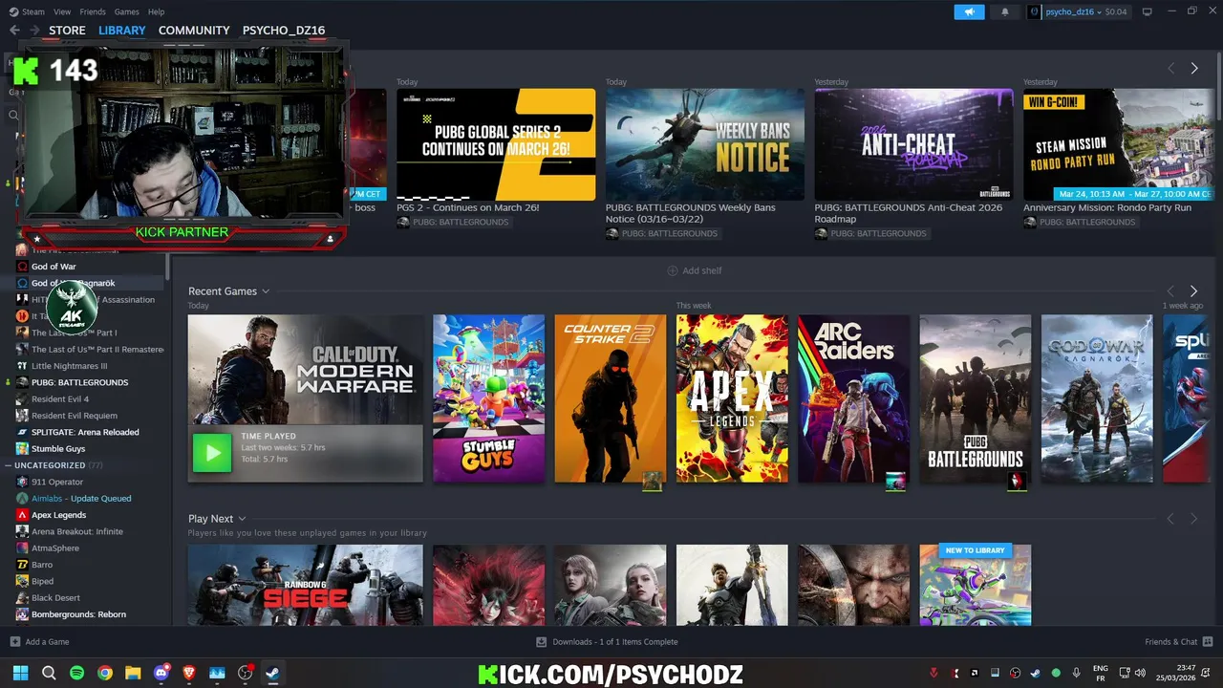This screenshot has width=1223, height=688.
Task: Open Counter-Strike 2 game tile
Action: point(611,398)
